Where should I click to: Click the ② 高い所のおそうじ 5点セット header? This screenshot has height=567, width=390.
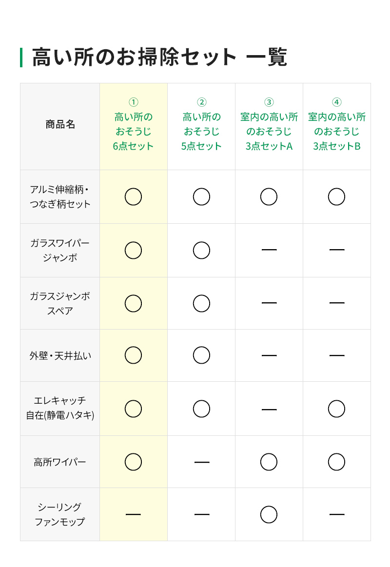[201, 124]
